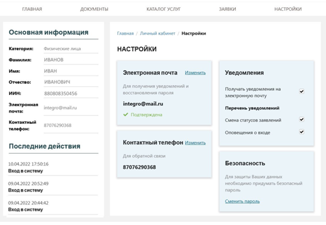Viewport: 326px width, 225px height.
Task: Click 'Сменить пароль' link
Action: (x=242, y=201)
